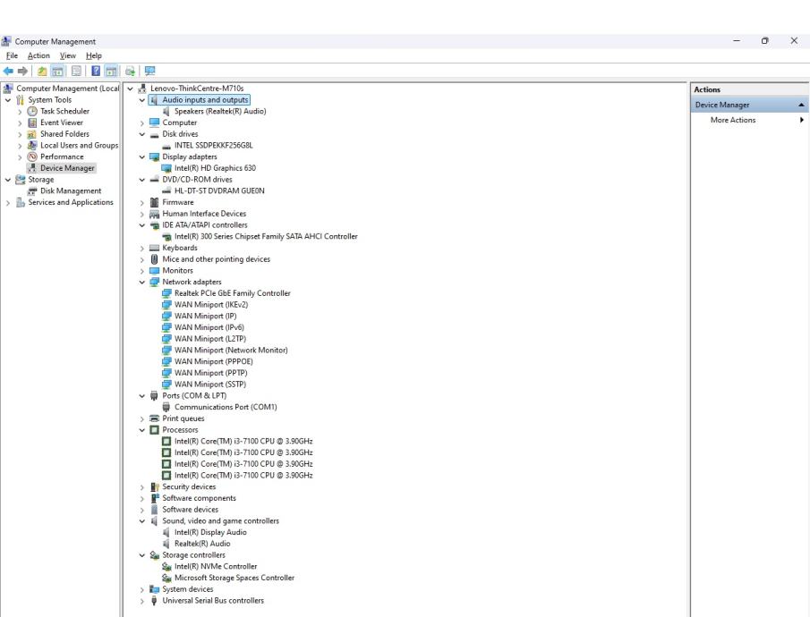This screenshot has width=810, height=617.
Task: Collapse the Network adapters node
Action: (142, 282)
